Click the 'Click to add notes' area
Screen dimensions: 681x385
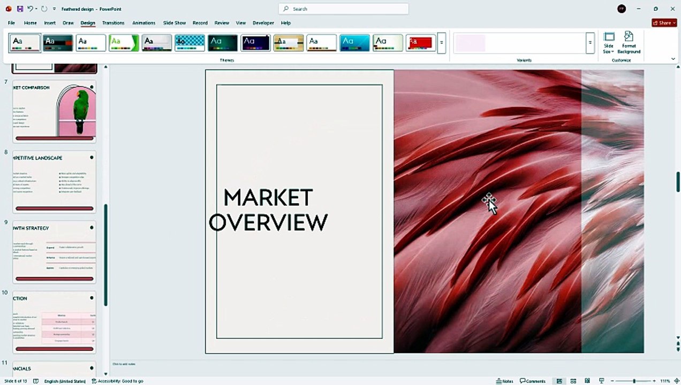[x=124, y=364]
